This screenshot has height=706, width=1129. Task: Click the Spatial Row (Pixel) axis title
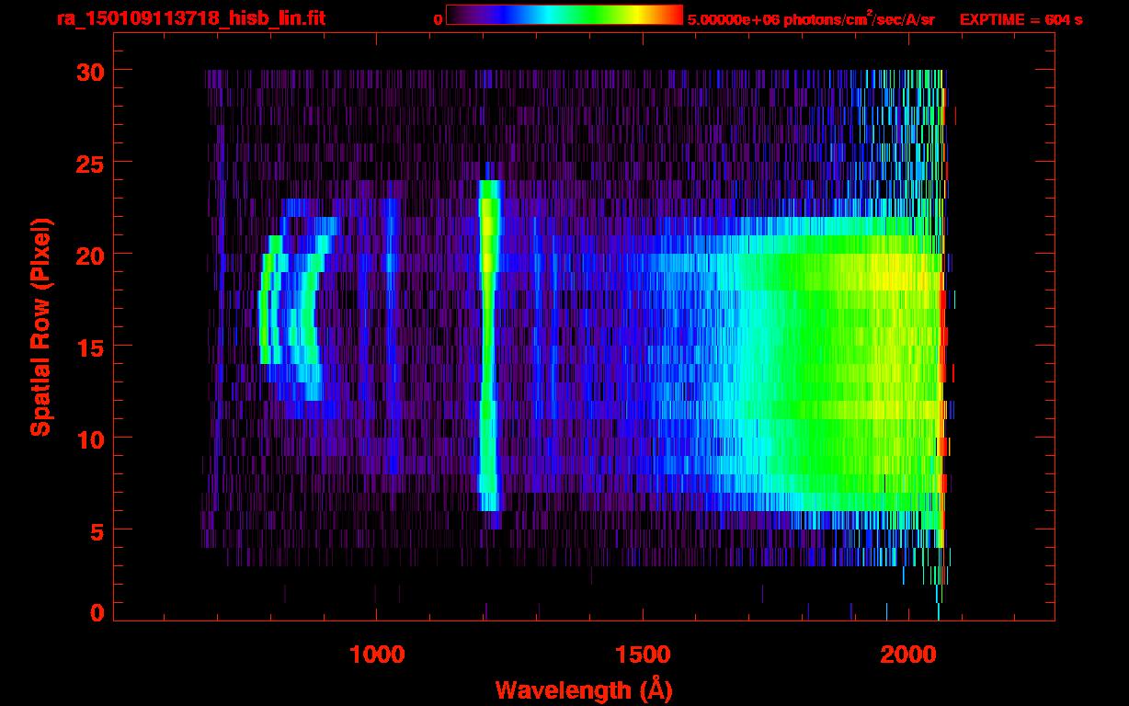40,326
